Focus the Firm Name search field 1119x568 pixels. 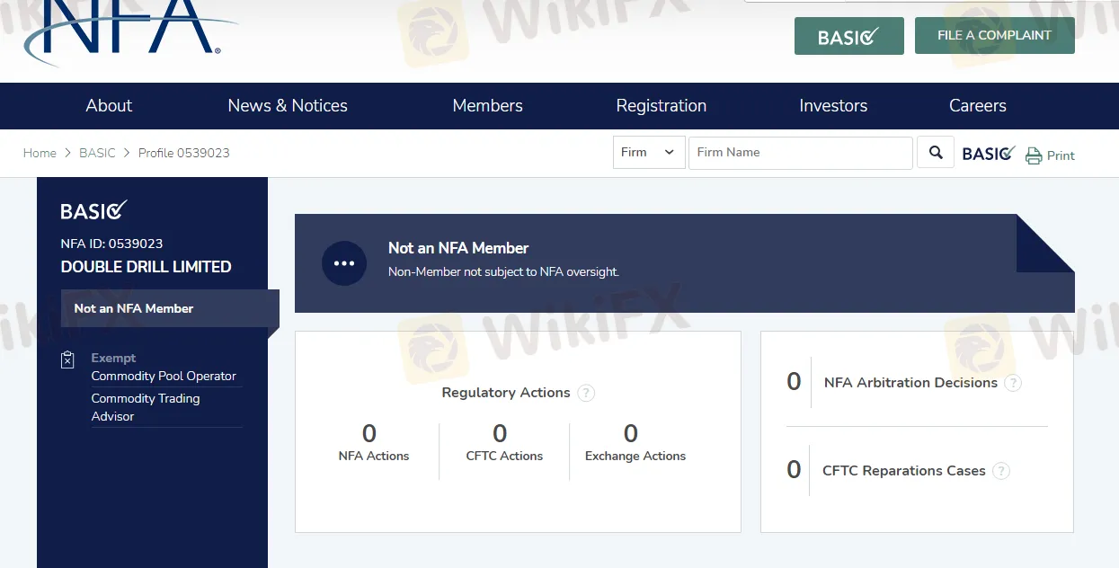[x=801, y=153]
